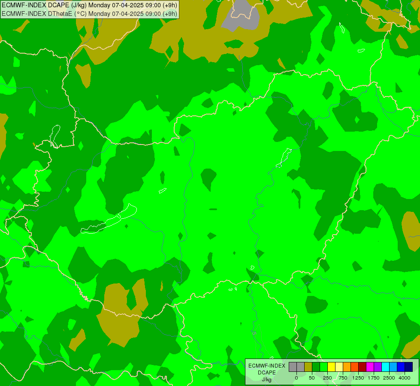Click the bright green legend swatch
The height and width of the screenshot is (386, 420).
coord(324,367)
